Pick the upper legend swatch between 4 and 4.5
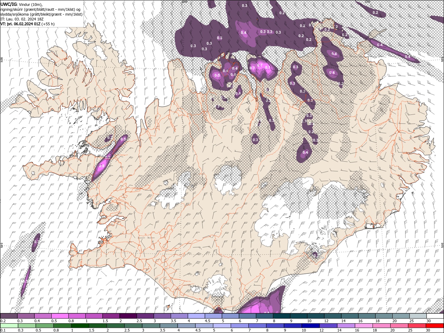Screen dimensions: 444x333 coord(196,316)
